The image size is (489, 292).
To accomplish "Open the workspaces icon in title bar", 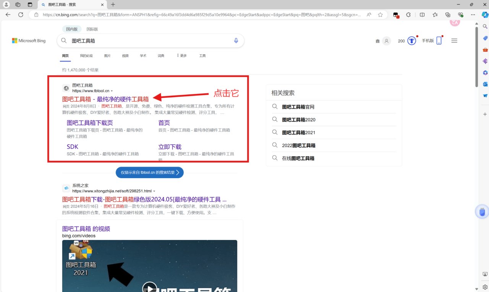I will (x=18, y=5).
